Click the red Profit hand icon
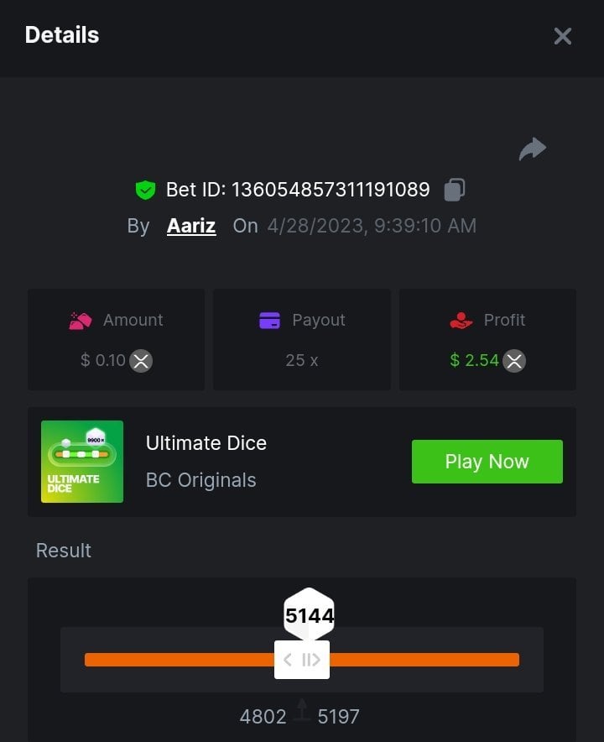The image size is (604, 742). point(461,321)
